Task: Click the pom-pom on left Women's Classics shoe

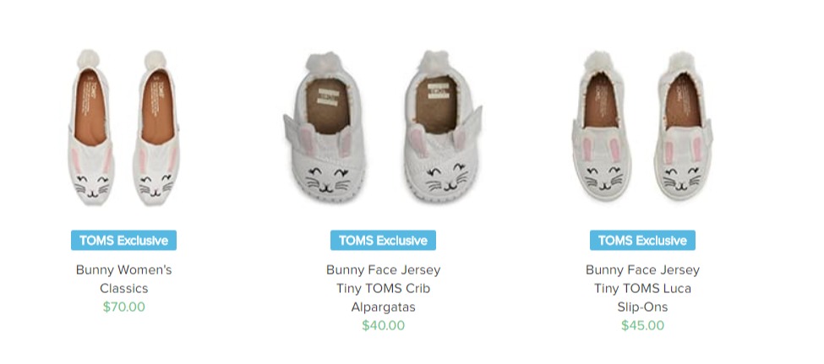Action: [x=88, y=59]
